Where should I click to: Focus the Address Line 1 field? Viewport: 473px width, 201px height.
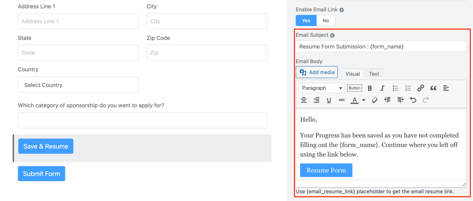78,21
